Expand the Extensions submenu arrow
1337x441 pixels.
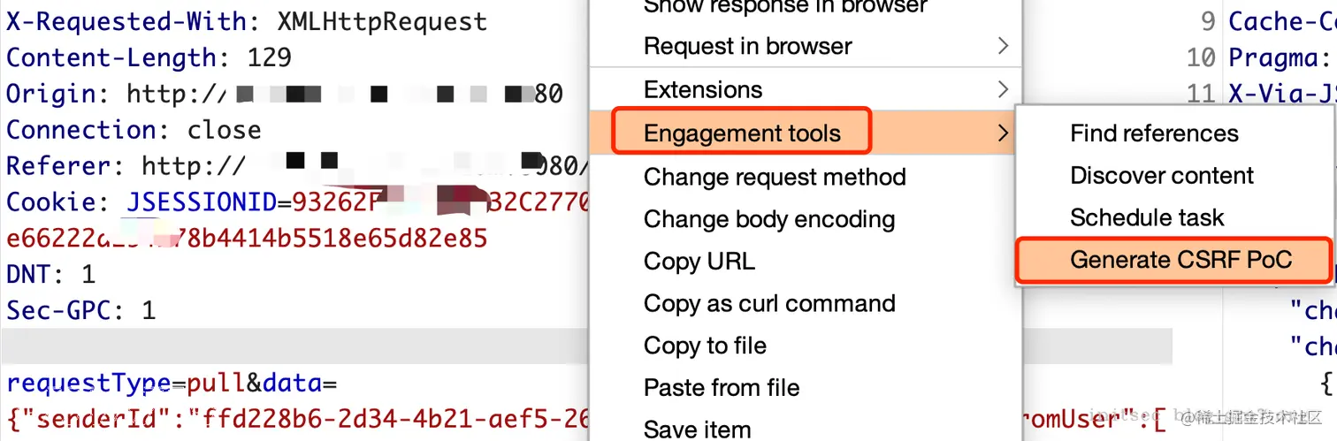click(x=1003, y=89)
